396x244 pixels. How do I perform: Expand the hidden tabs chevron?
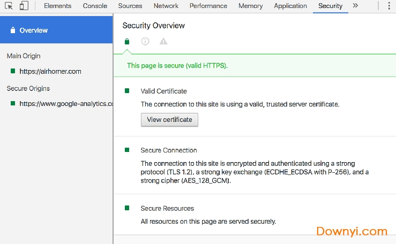click(x=355, y=6)
